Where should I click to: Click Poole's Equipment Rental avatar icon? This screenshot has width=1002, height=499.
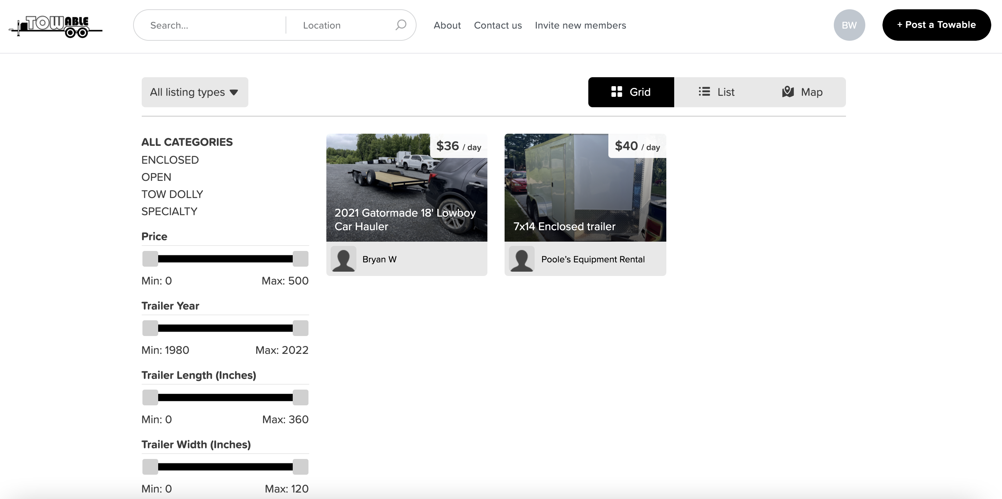(522, 259)
